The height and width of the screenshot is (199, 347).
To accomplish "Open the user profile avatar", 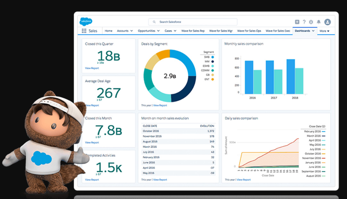I will 327,22.
